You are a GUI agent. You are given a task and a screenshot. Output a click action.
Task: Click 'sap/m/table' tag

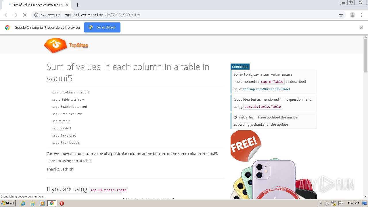[x=61, y=121]
